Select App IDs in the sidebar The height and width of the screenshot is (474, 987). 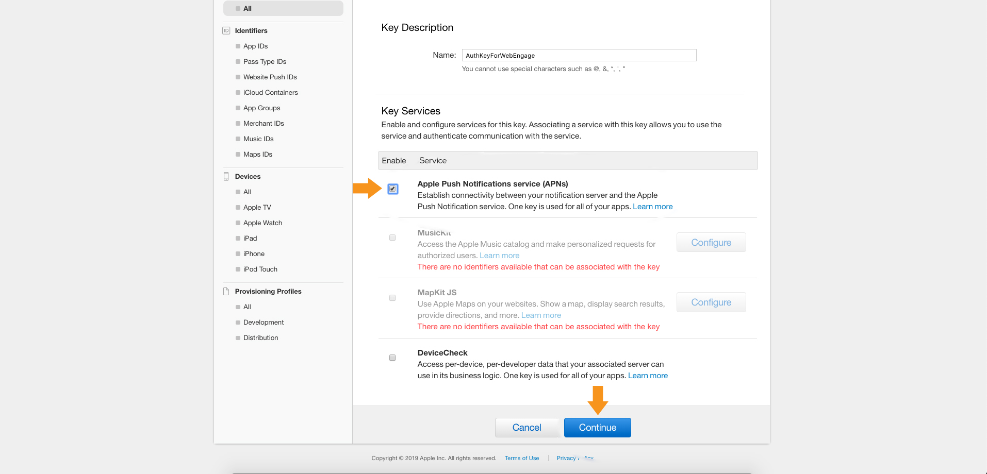255,46
